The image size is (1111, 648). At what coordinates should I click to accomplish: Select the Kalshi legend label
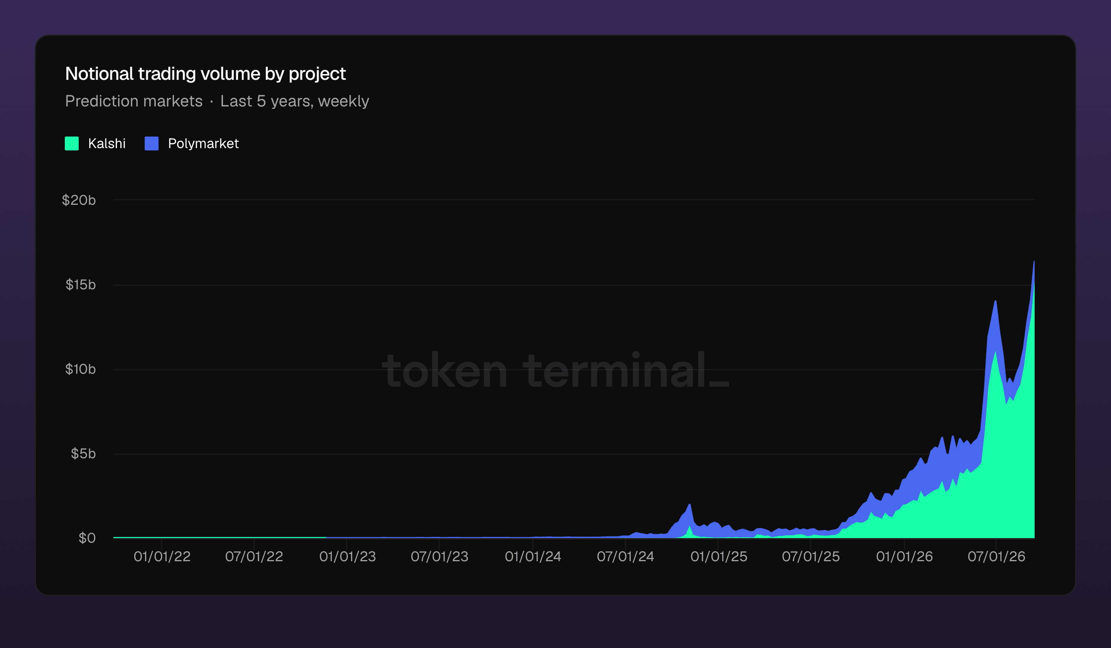click(107, 143)
